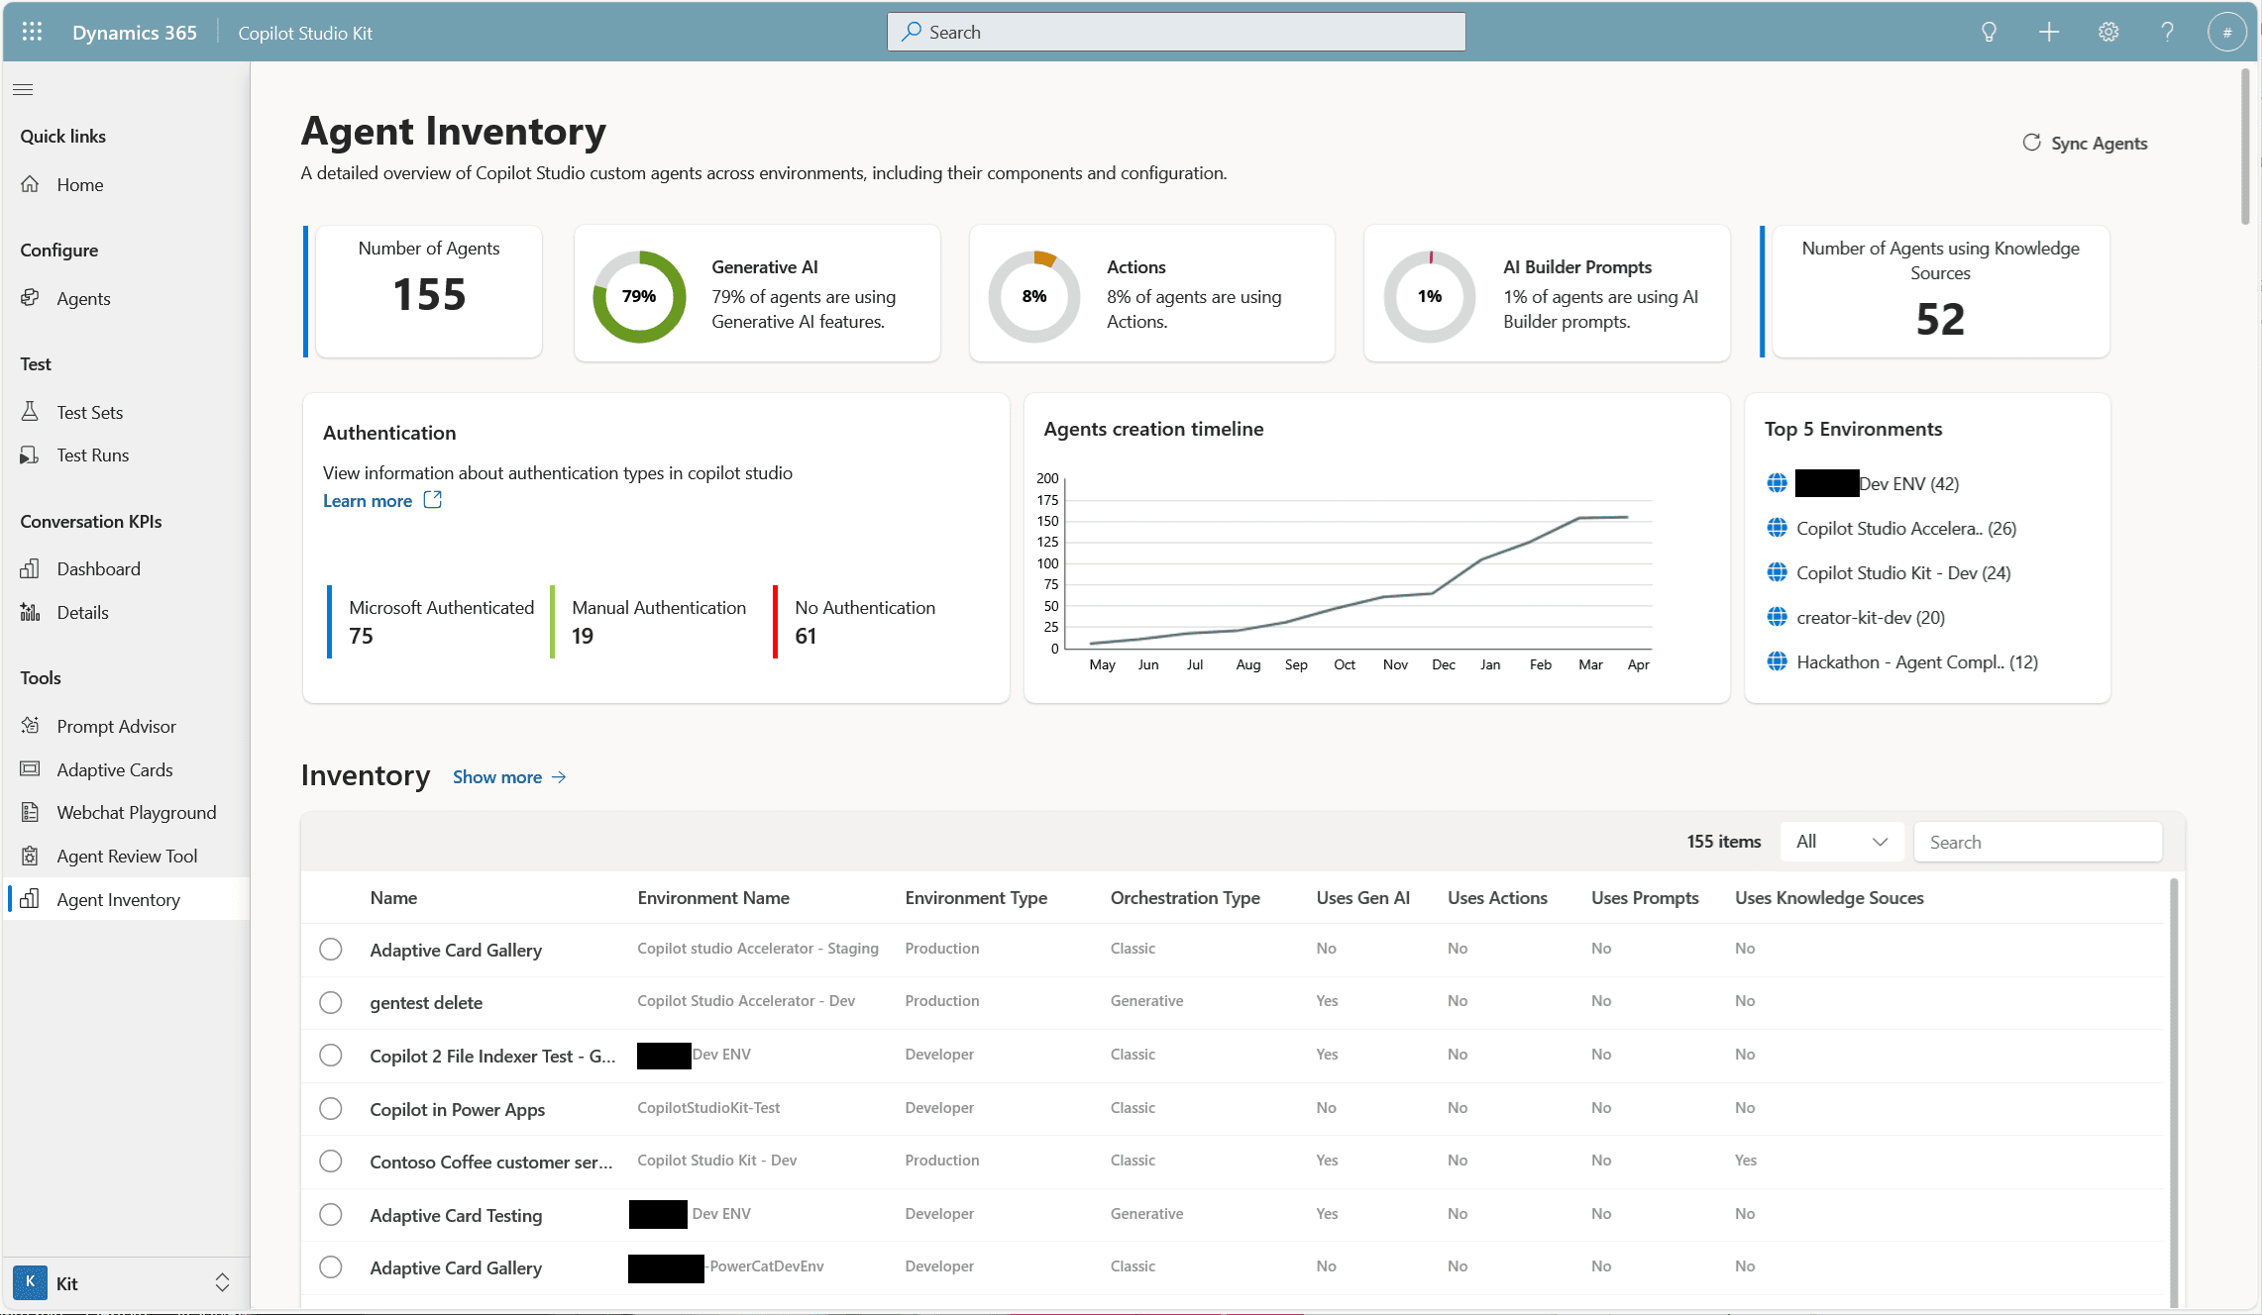
Task: Open the Contoso Coffee customer ser... agent name
Action: (490, 1162)
